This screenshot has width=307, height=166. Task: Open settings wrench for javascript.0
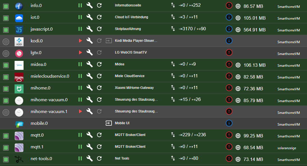[89, 29]
